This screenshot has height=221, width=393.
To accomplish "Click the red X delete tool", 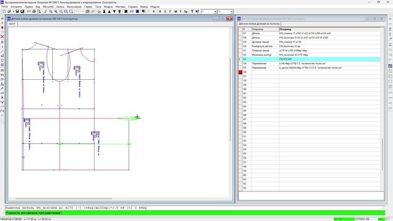I will tap(2, 37).
